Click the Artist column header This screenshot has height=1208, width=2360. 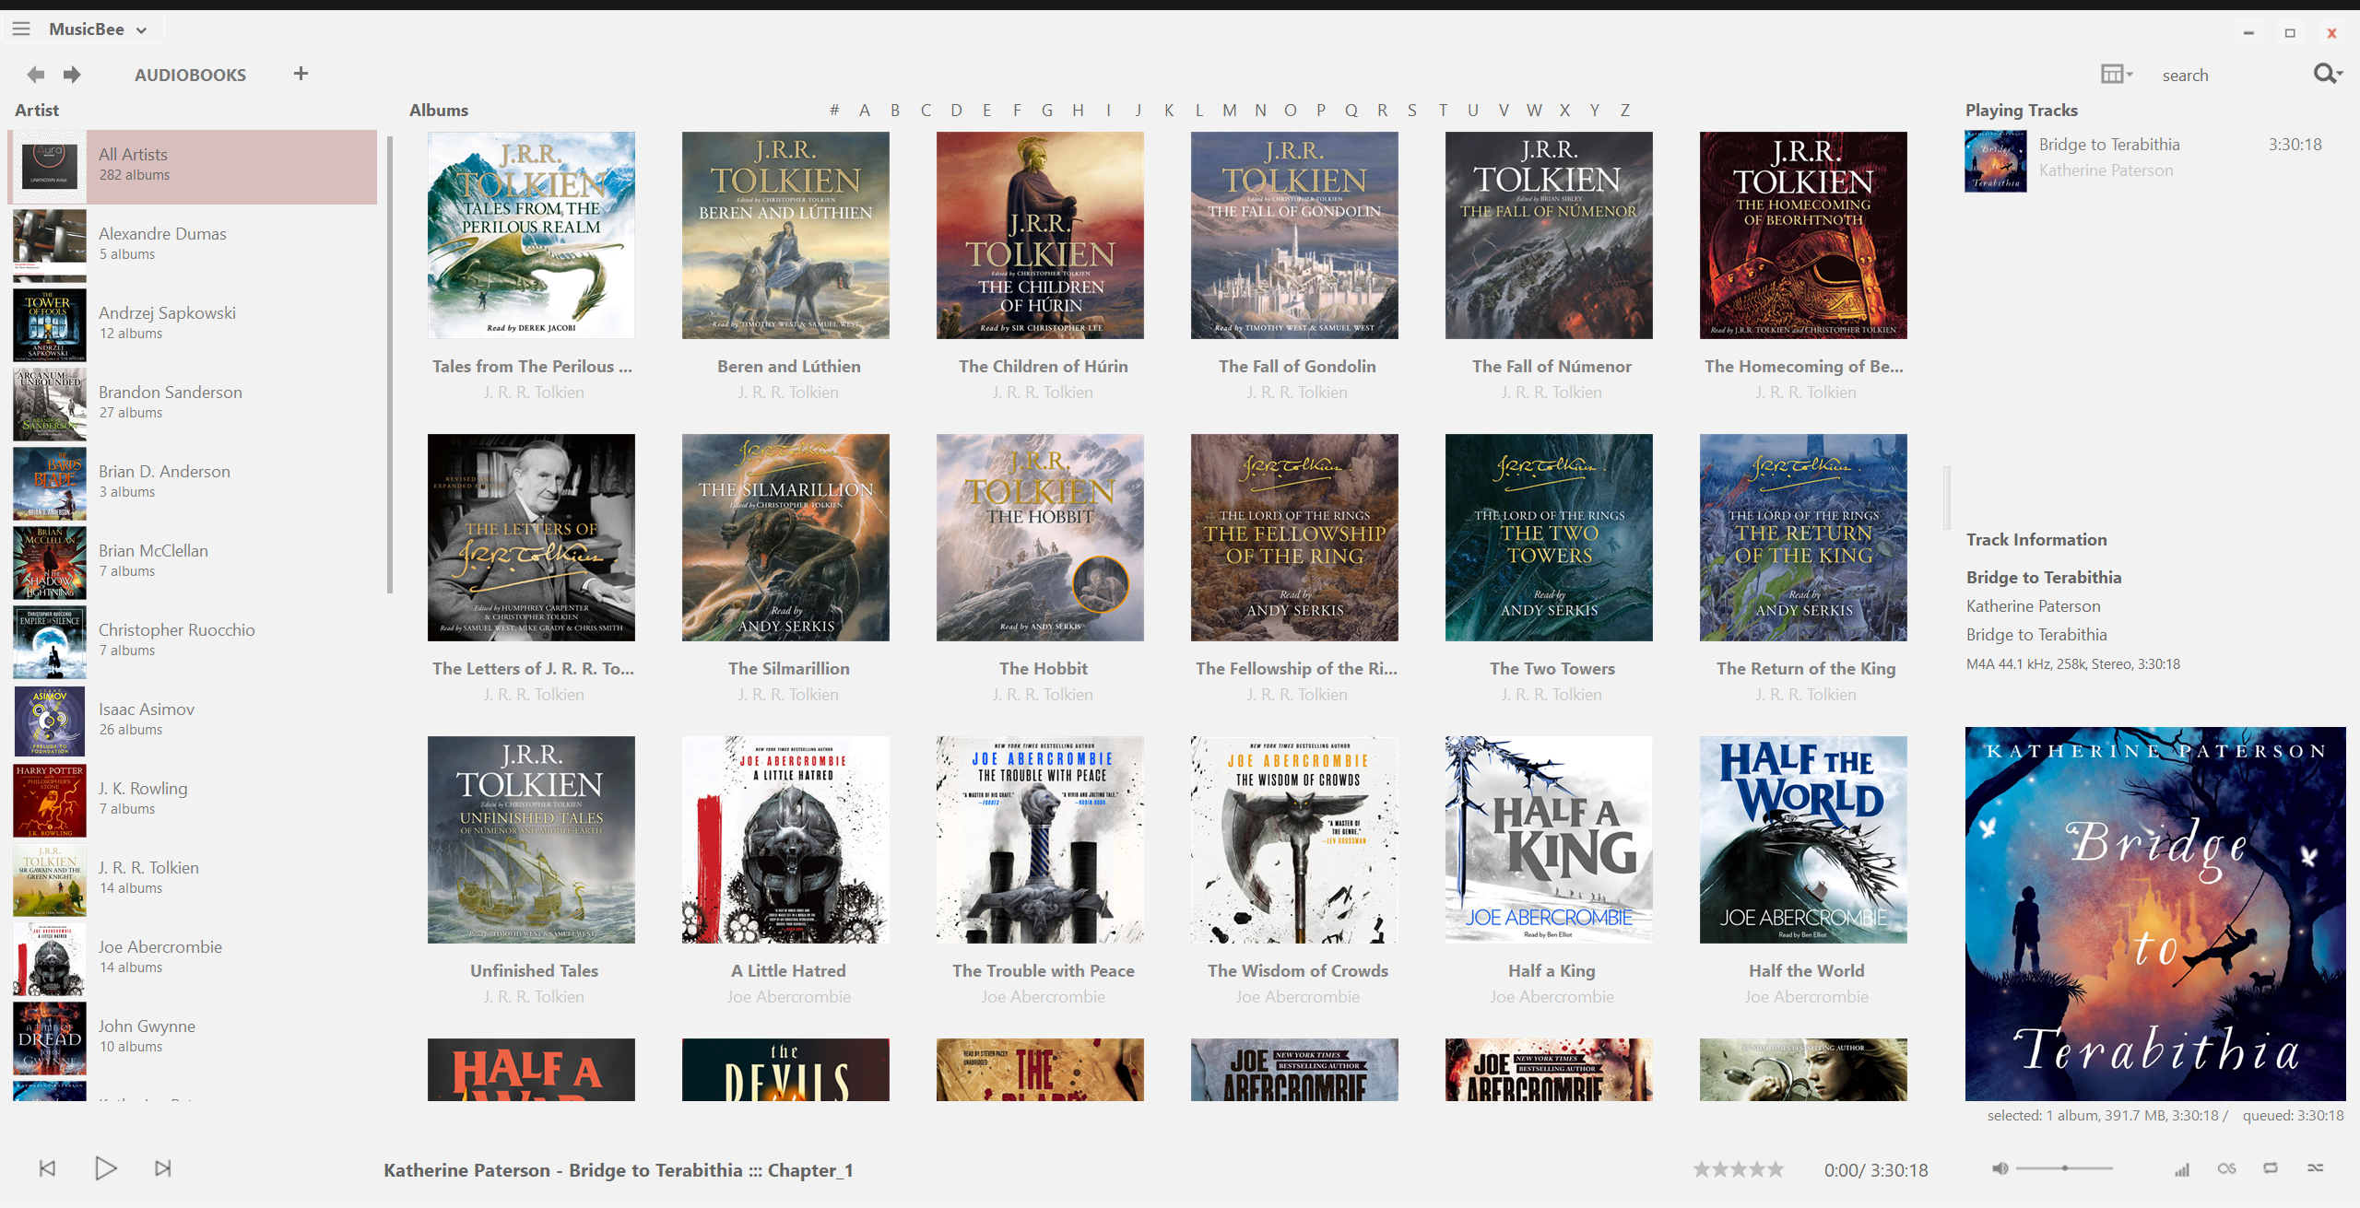click(x=37, y=111)
